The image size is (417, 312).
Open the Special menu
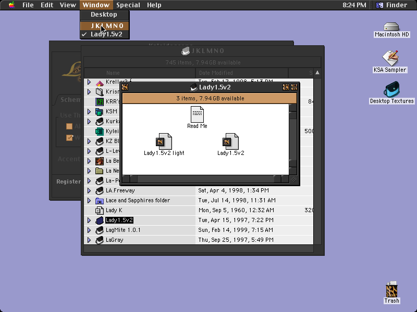(x=128, y=5)
